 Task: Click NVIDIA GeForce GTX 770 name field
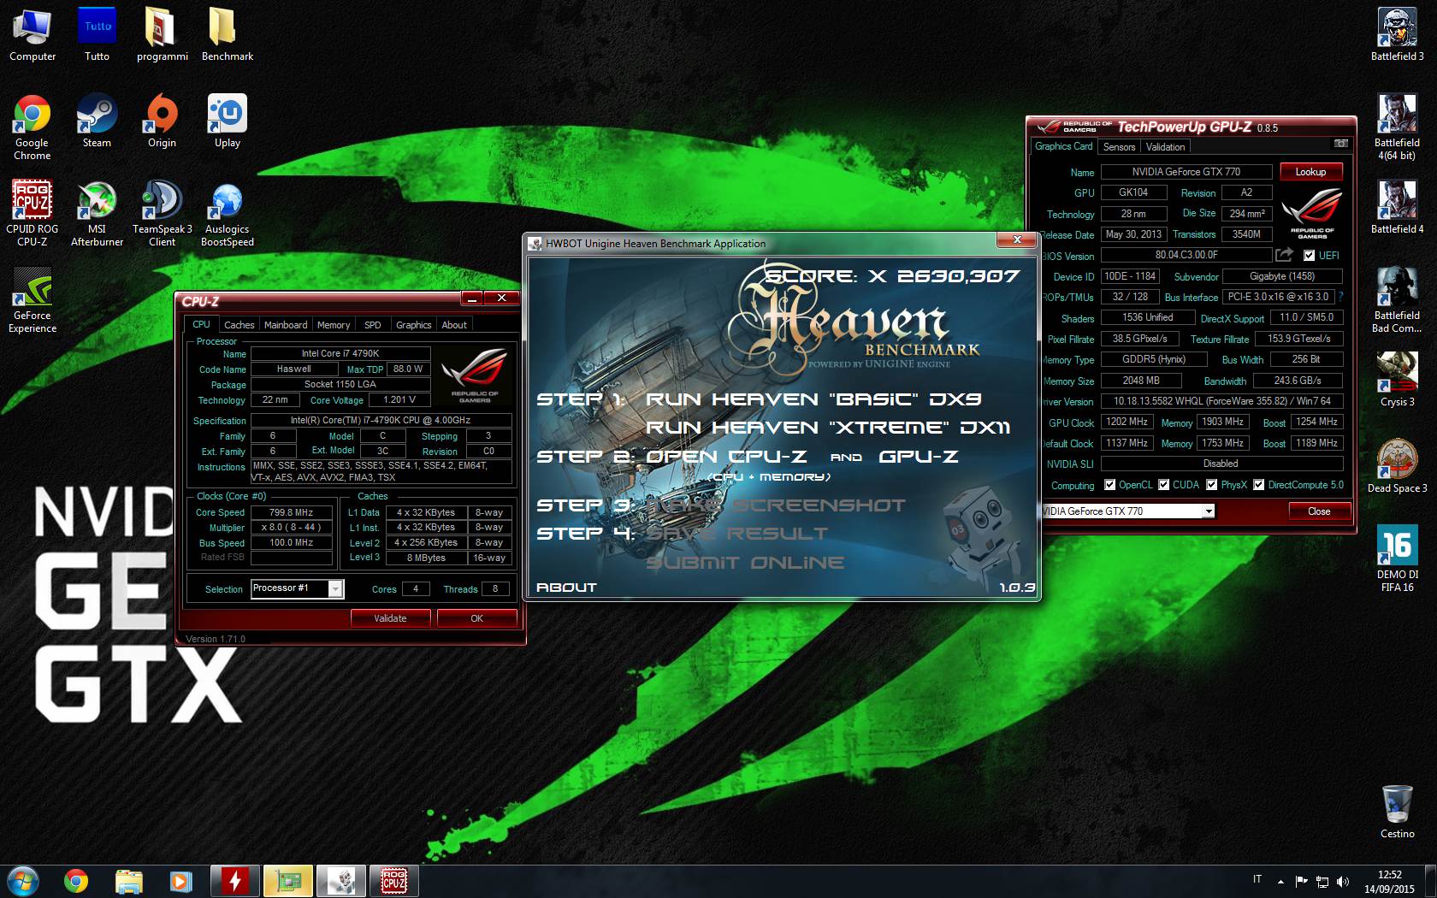point(1186,172)
